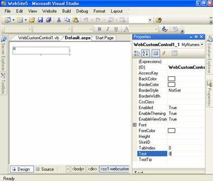Viewport: 213px width, 181px height.
Task: Open the Properties object selector dropdown
Action: [202, 45]
